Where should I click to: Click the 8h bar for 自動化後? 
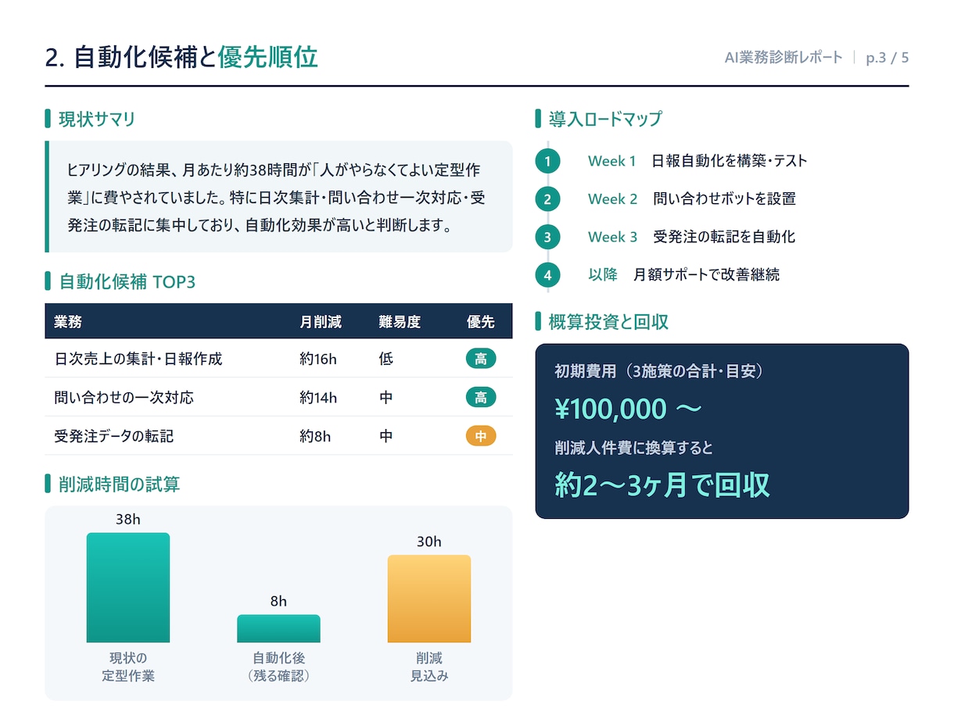pyautogui.click(x=278, y=629)
